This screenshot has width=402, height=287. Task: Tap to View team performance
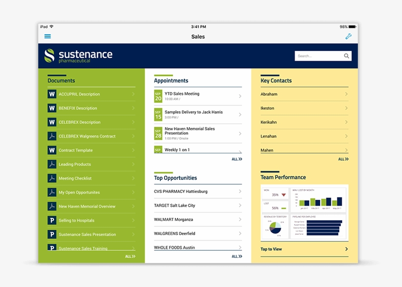click(304, 249)
